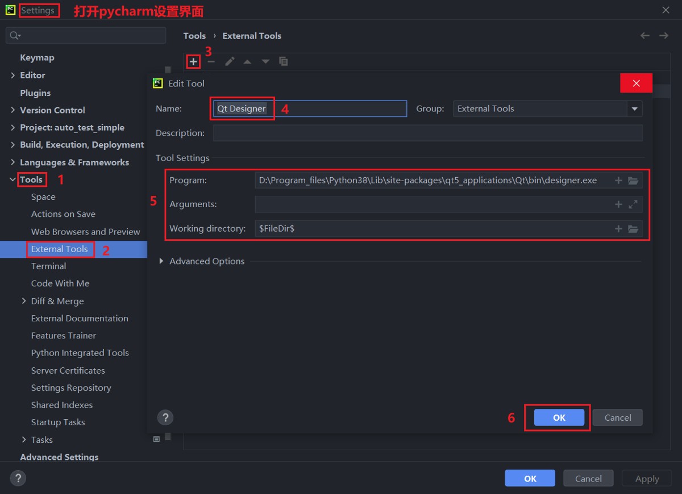Close the Settings window
This screenshot has width=682, height=494.
click(666, 10)
